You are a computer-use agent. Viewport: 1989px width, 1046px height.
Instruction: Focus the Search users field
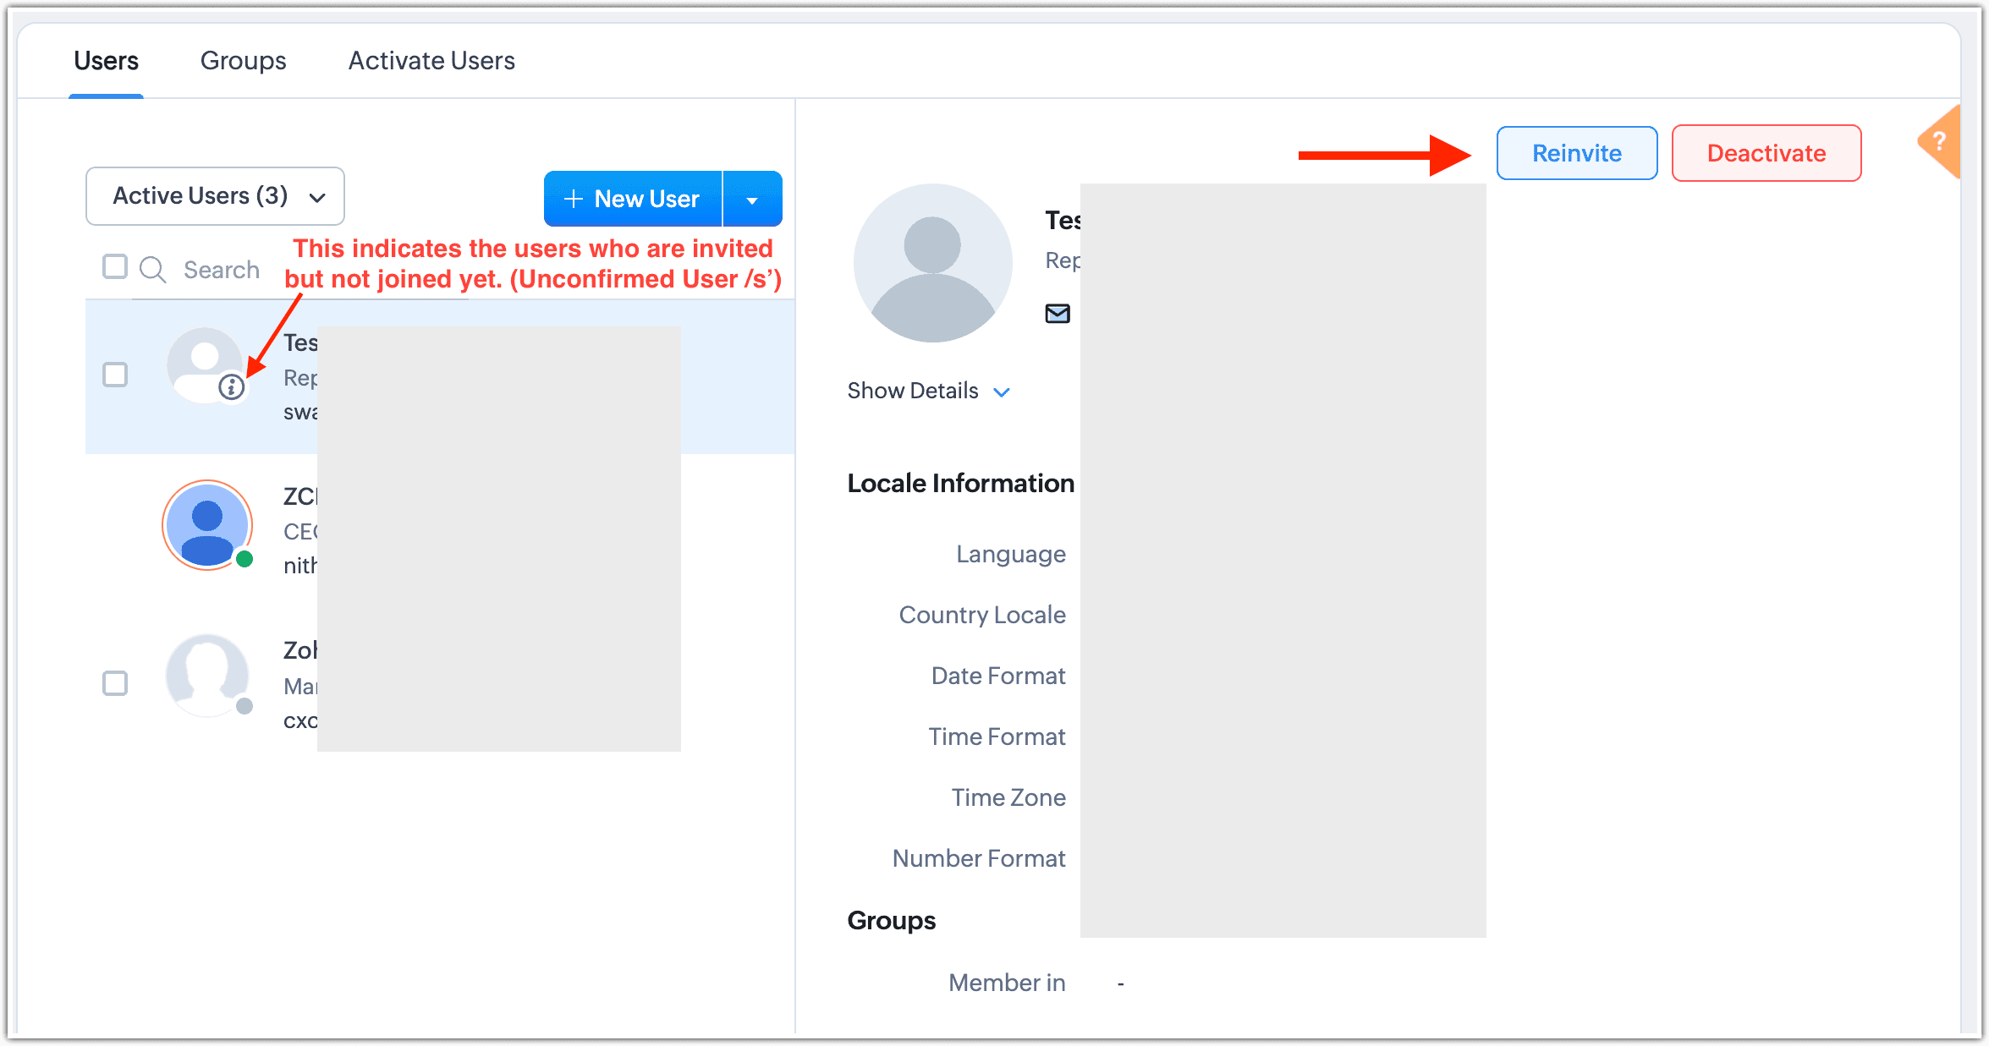pos(222,270)
